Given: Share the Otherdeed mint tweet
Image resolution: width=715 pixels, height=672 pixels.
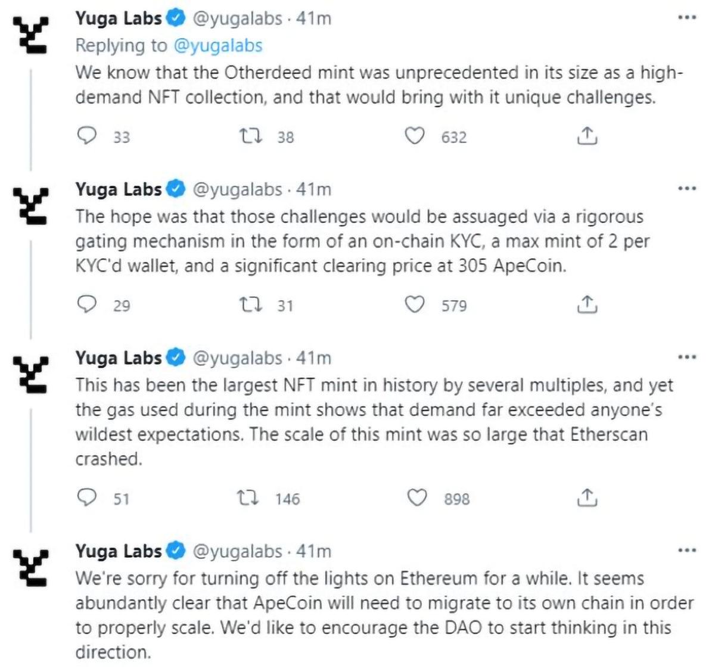Looking at the screenshot, I should tap(587, 136).
